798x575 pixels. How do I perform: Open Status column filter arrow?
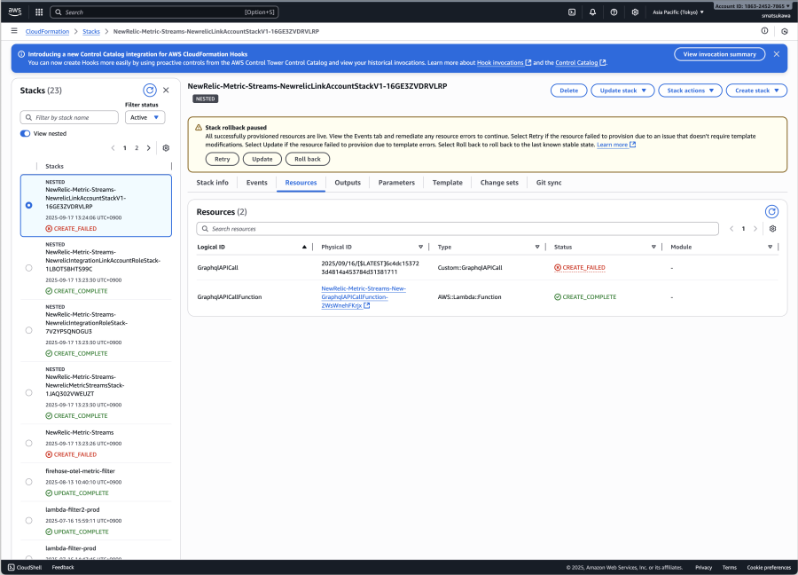click(654, 247)
